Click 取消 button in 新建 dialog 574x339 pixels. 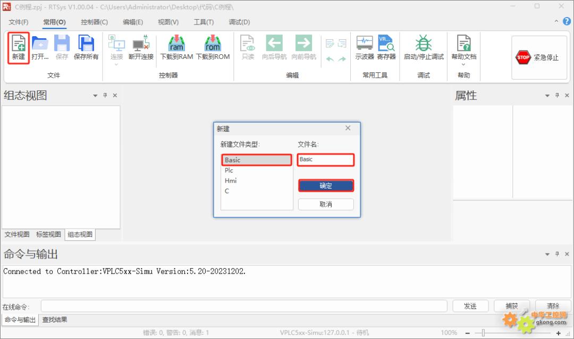[x=326, y=204]
